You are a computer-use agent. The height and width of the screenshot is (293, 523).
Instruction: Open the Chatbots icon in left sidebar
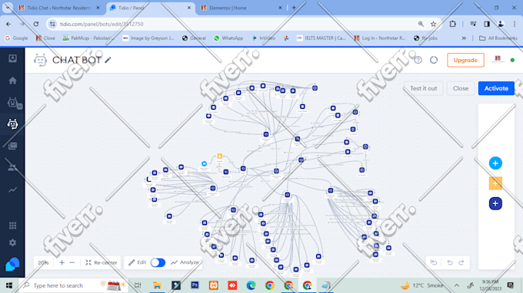tap(12, 124)
